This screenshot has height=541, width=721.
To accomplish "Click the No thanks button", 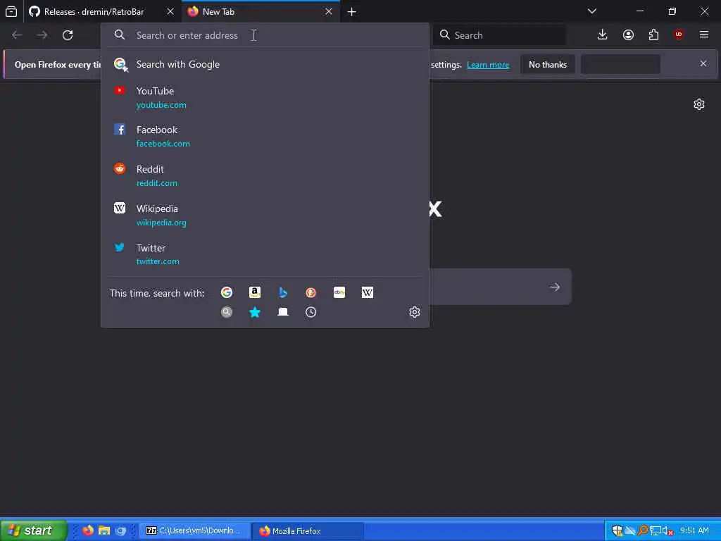I will [548, 64].
